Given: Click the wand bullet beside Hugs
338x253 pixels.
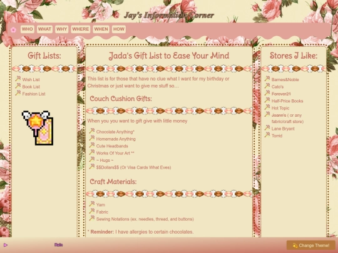Looking at the screenshot, I should click(92, 159).
